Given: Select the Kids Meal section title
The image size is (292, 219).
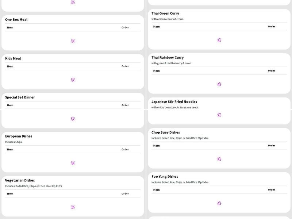Looking at the screenshot, I should (x=13, y=58).
